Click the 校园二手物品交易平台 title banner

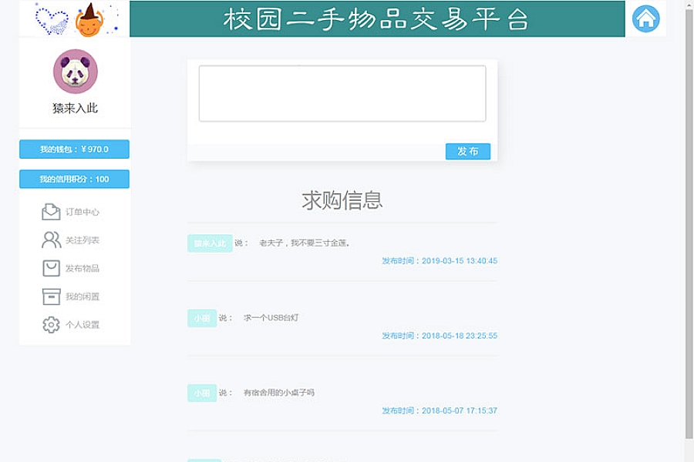point(377,19)
